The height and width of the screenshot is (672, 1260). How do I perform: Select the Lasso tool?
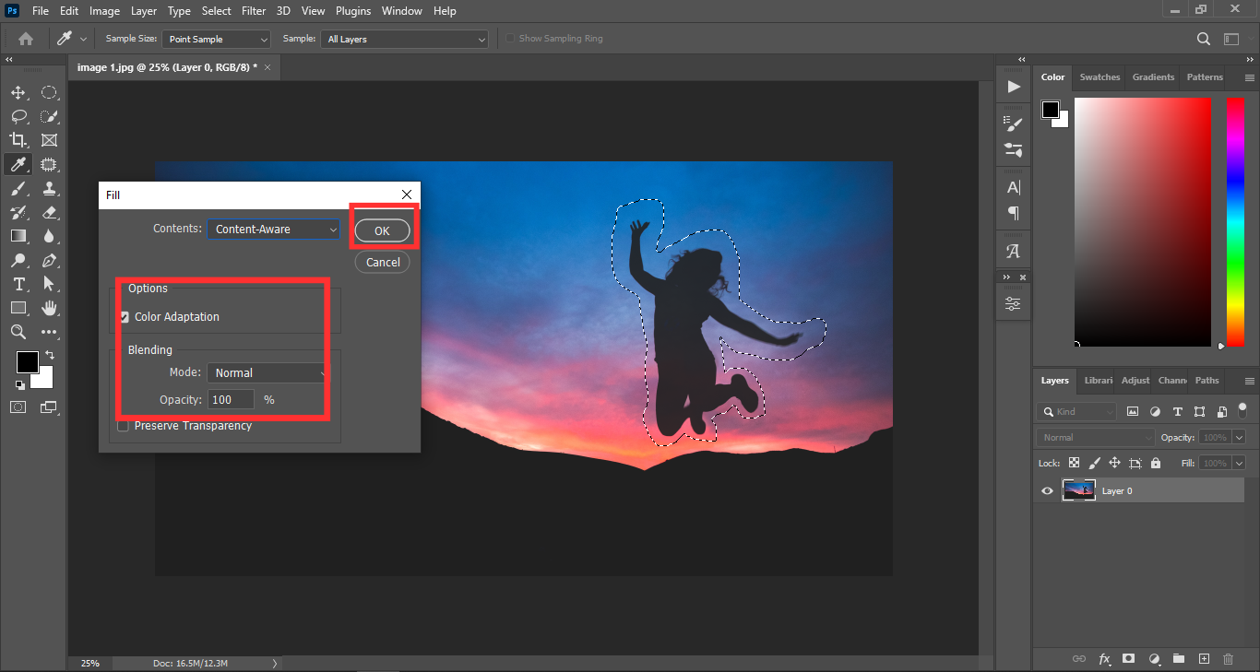pyautogui.click(x=18, y=116)
